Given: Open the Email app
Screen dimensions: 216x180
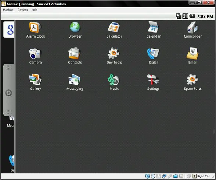Looking at the screenshot, I should (192, 56).
